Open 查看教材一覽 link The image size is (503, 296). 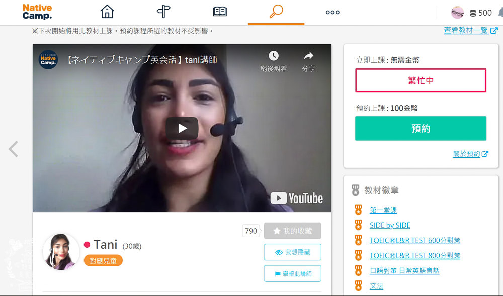pyautogui.click(x=465, y=30)
